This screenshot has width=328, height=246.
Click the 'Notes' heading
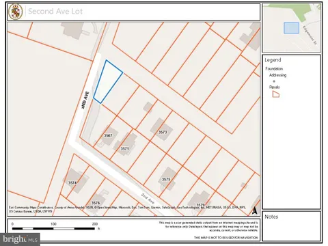pyautogui.click(x=271, y=217)
